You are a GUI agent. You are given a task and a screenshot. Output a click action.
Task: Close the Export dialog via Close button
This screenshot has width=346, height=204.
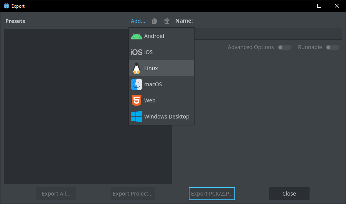[289, 194]
